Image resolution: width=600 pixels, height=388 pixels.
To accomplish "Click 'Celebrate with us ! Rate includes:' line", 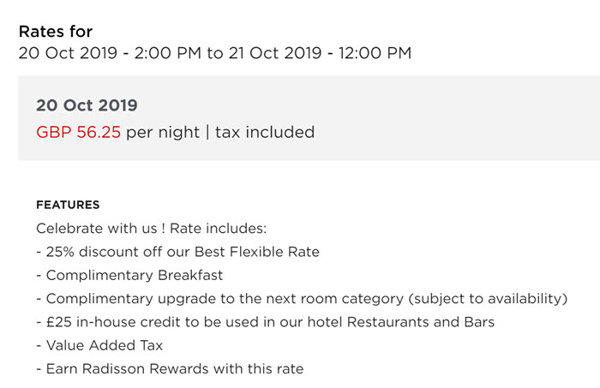I will [x=152, y=229].
